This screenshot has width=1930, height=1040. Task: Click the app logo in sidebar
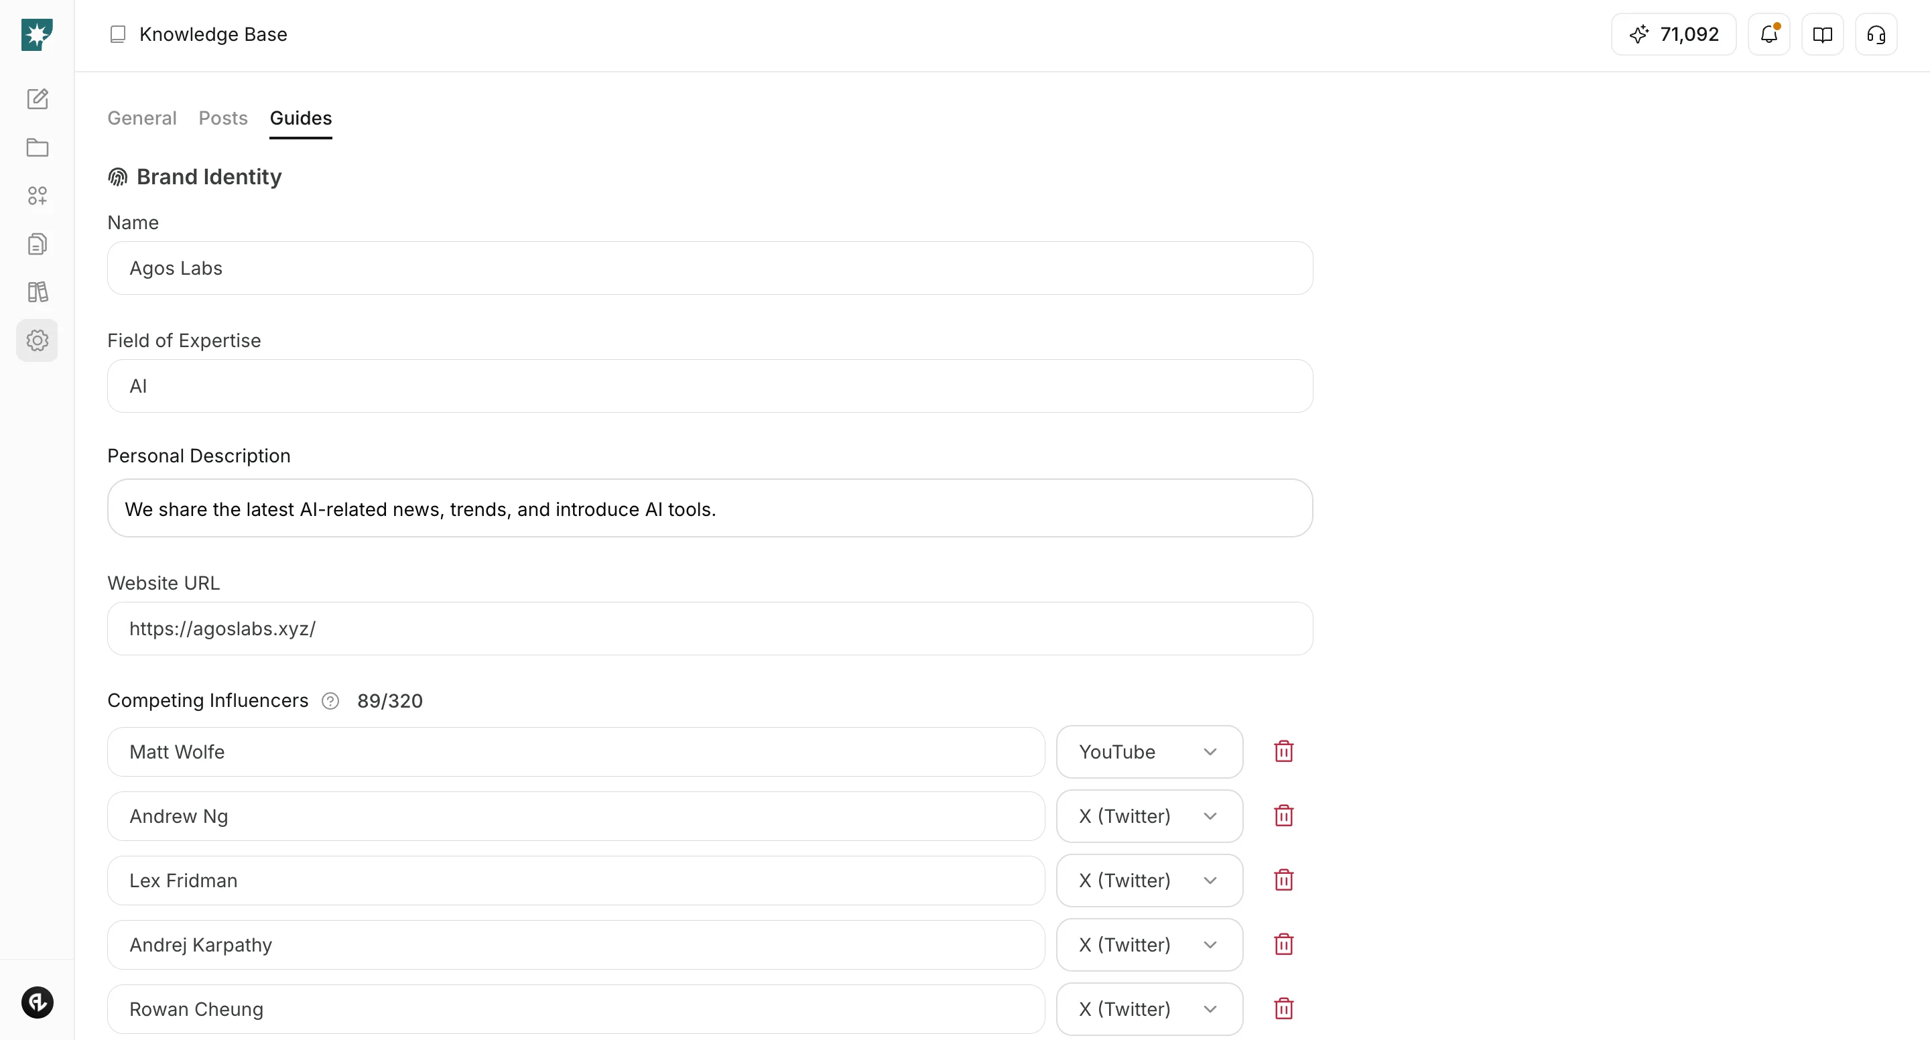click(x=37, y=34)
